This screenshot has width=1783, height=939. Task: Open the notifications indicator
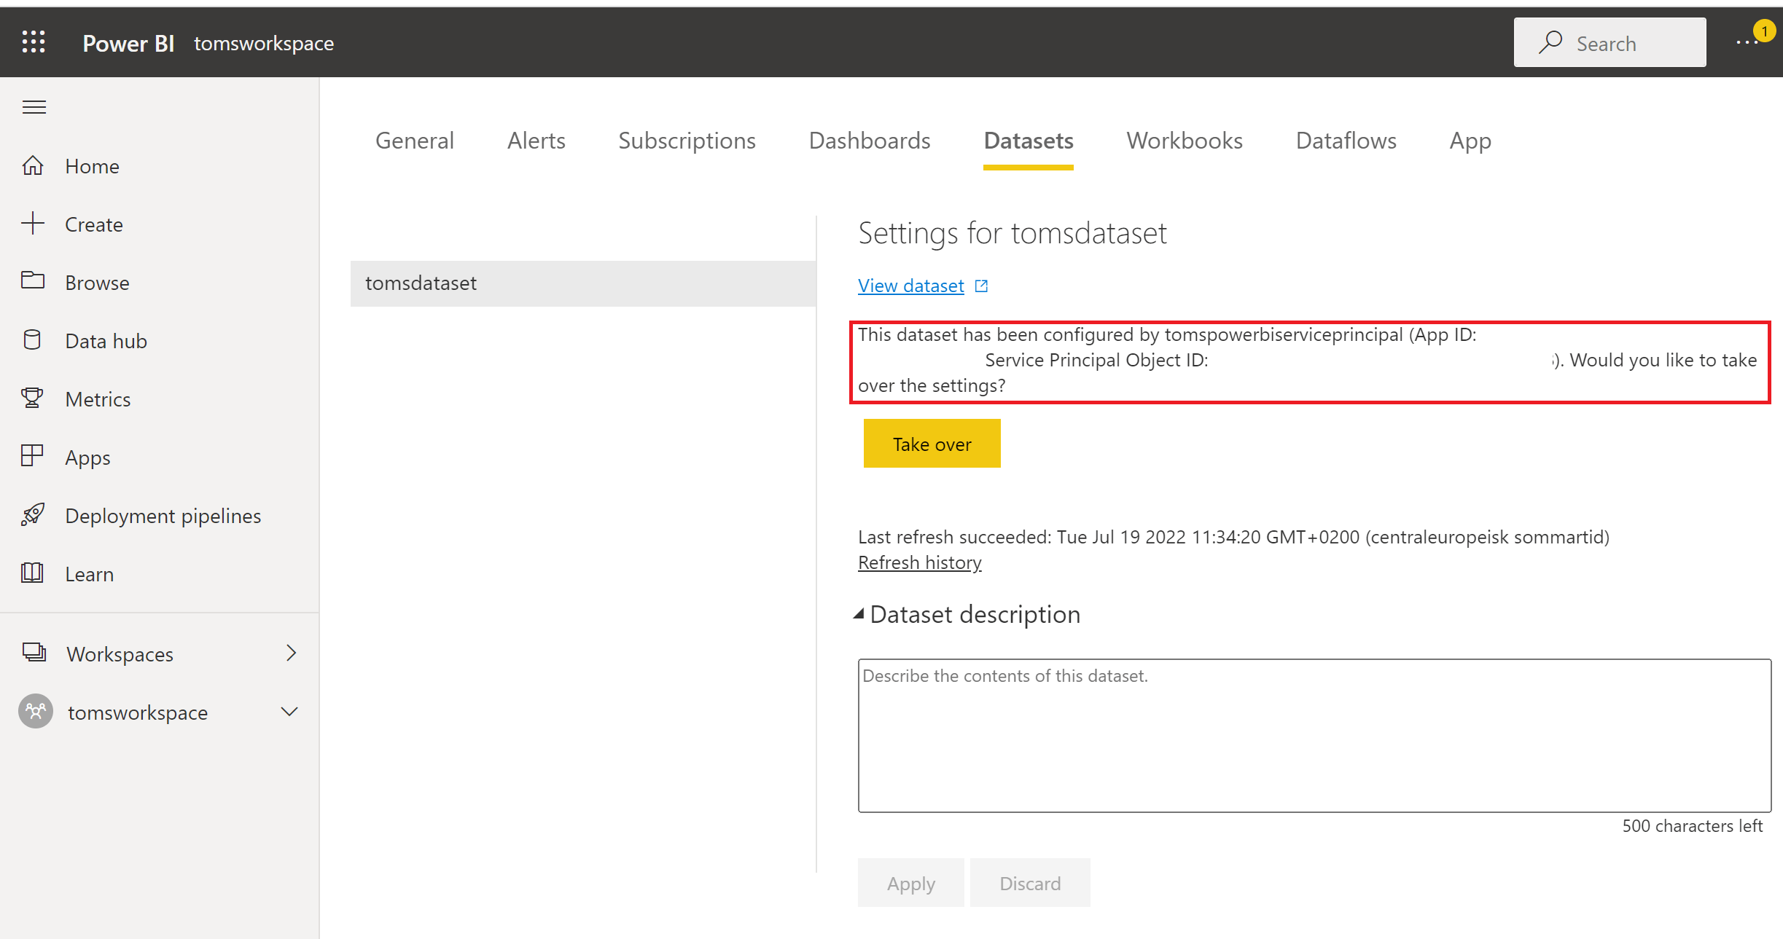coord(1764,31)
